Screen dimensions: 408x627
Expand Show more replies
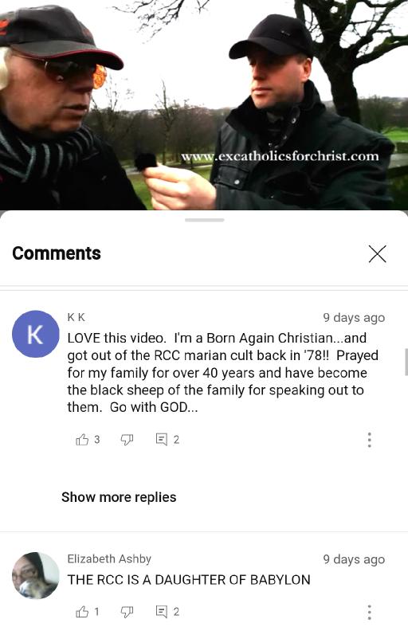[x=119, y=497]
